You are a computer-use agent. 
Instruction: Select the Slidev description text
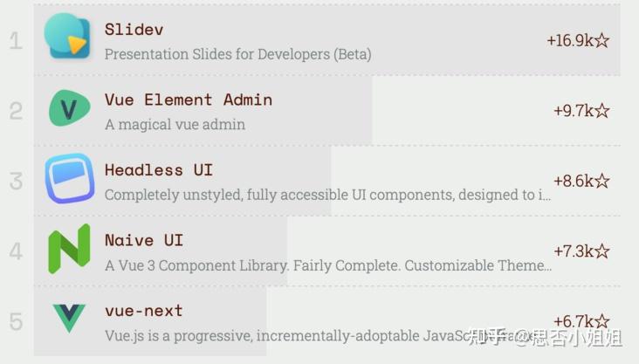[238, 54]
